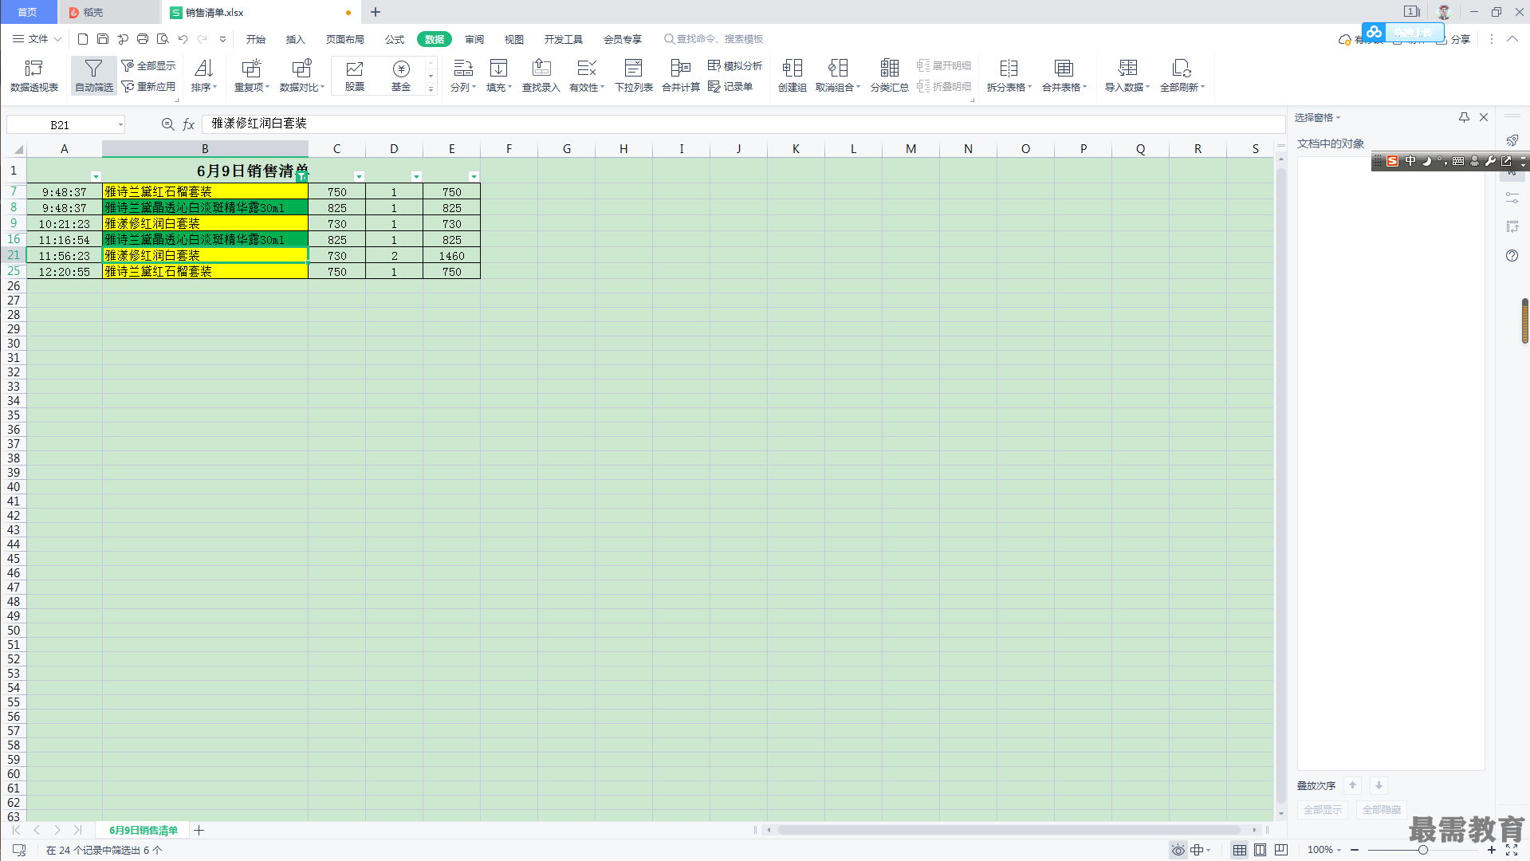This screenshot has width=1530, height=861.
Task: Toggle the AutoFilter (自动筛选) button
Action: coord(94,76)
